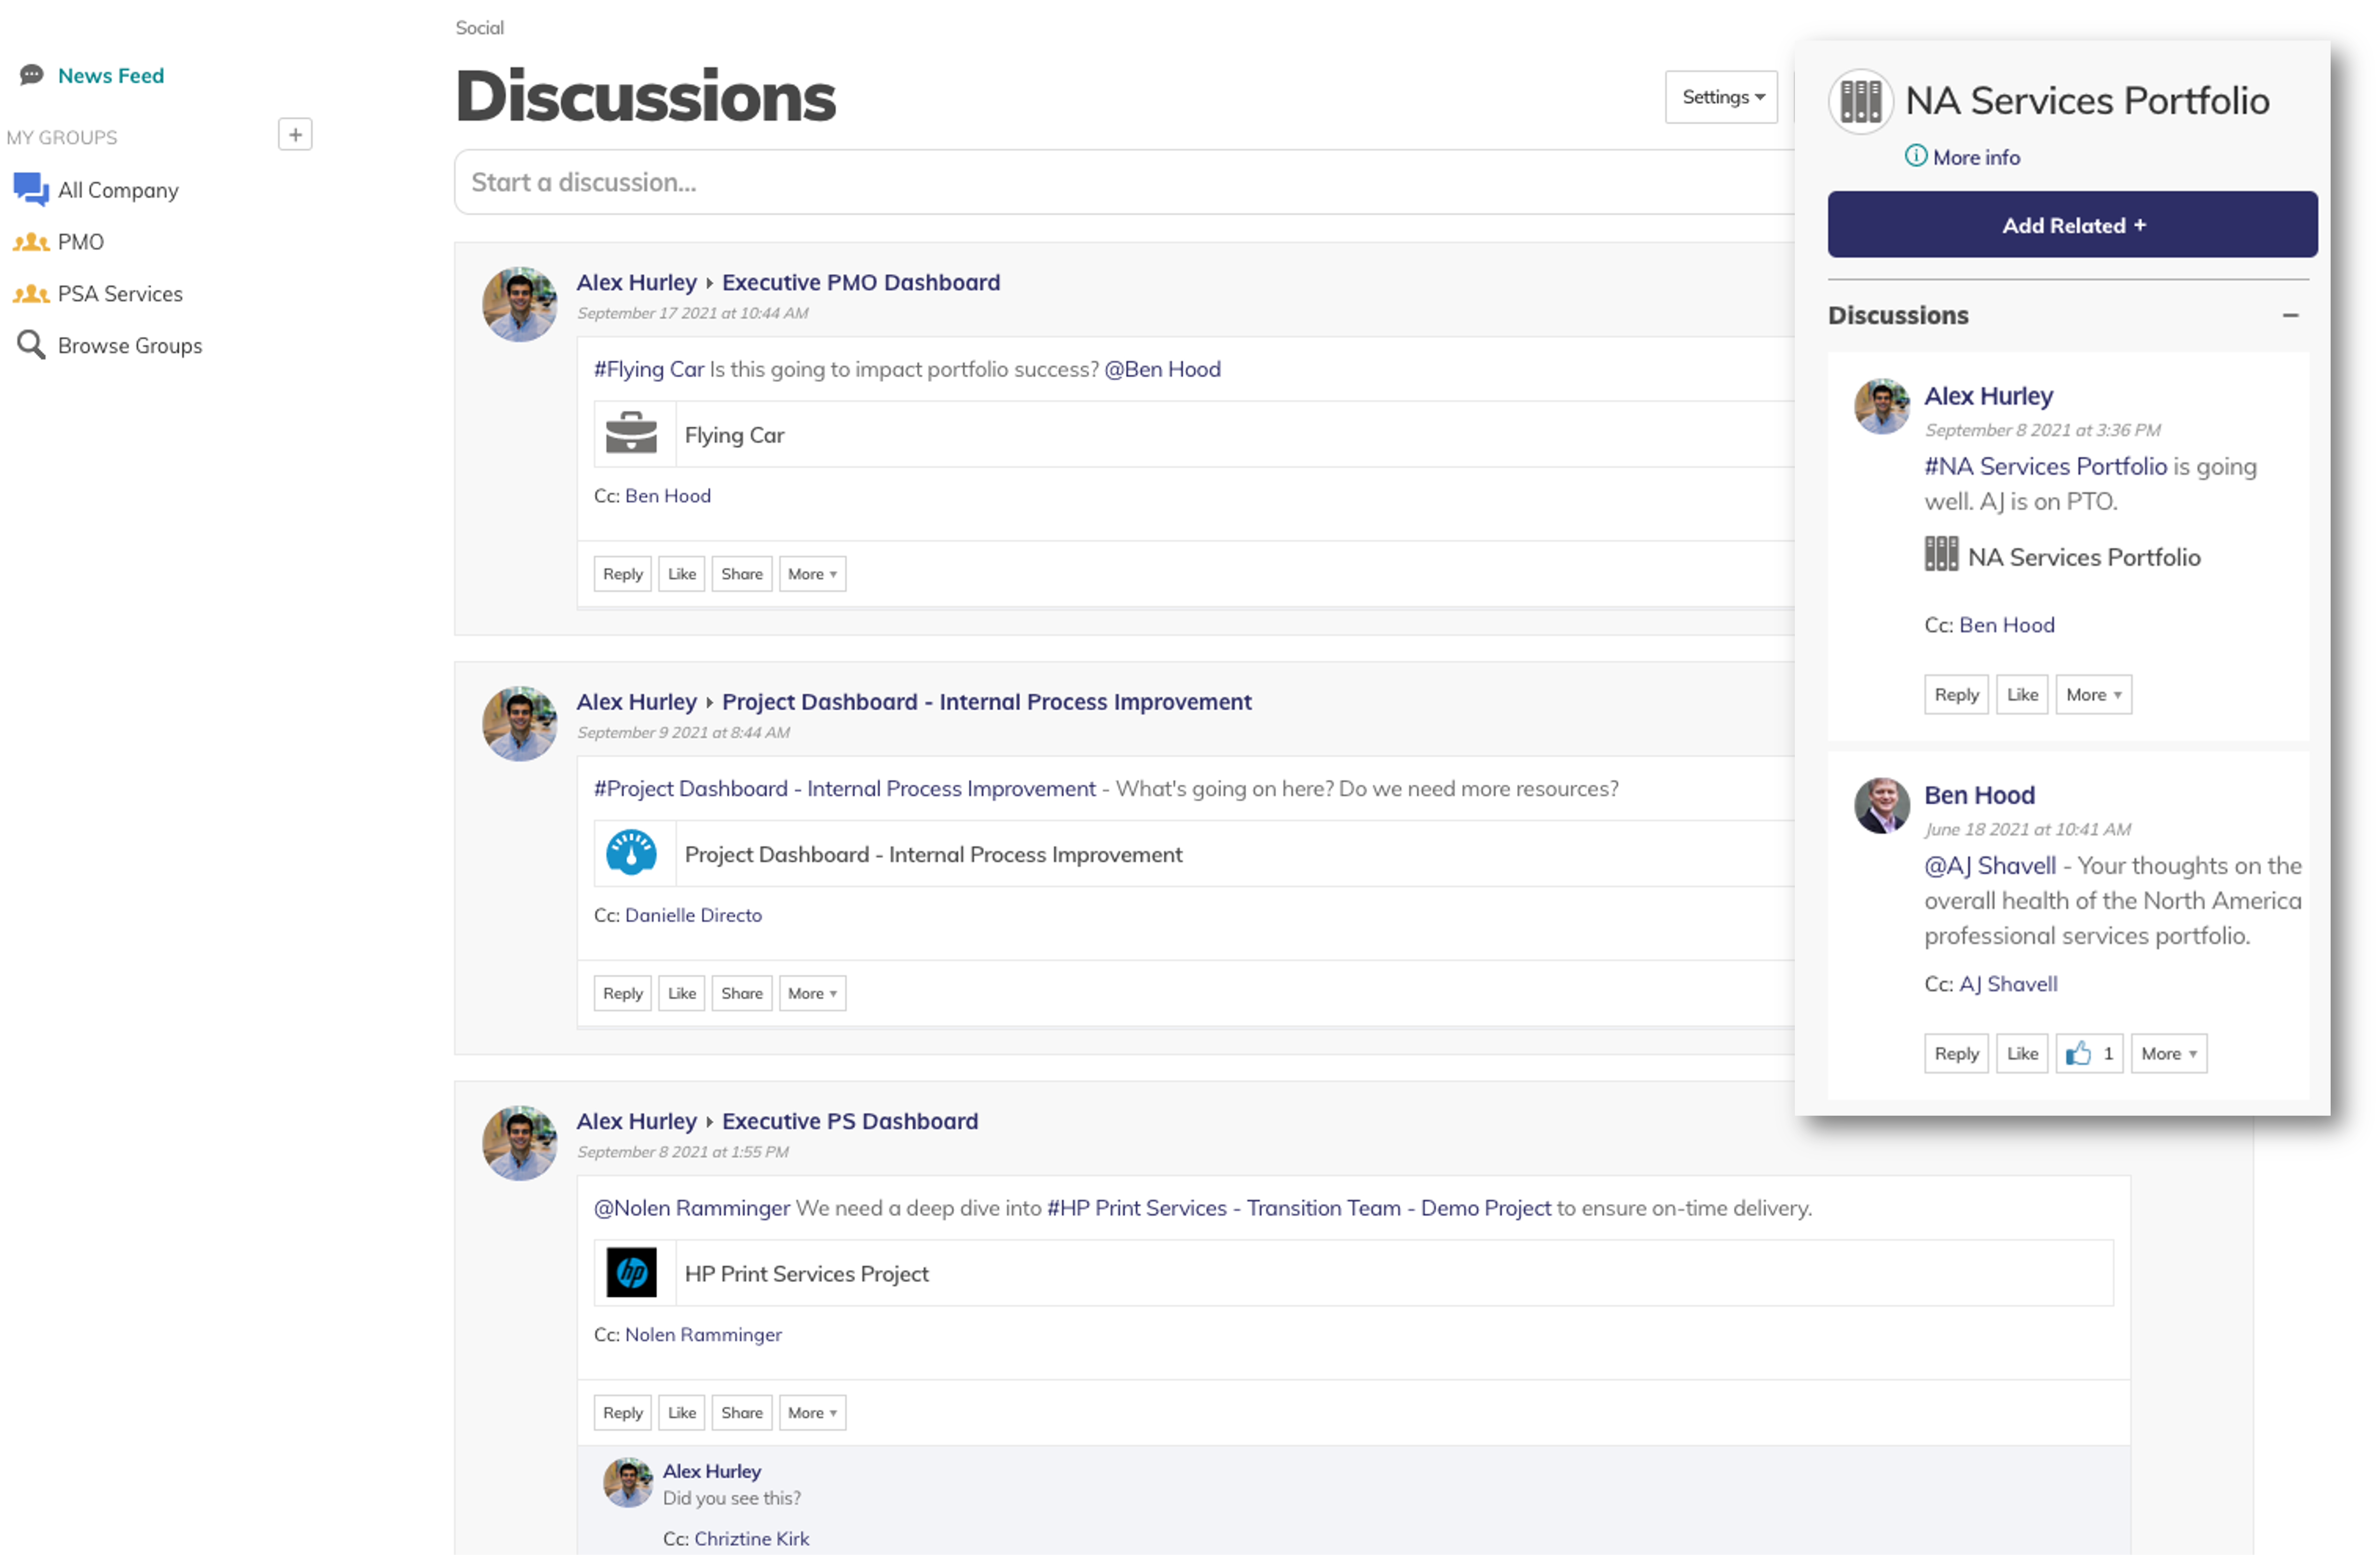Open the PMO group icon
2380x1555 pixels.
[30, 241]
